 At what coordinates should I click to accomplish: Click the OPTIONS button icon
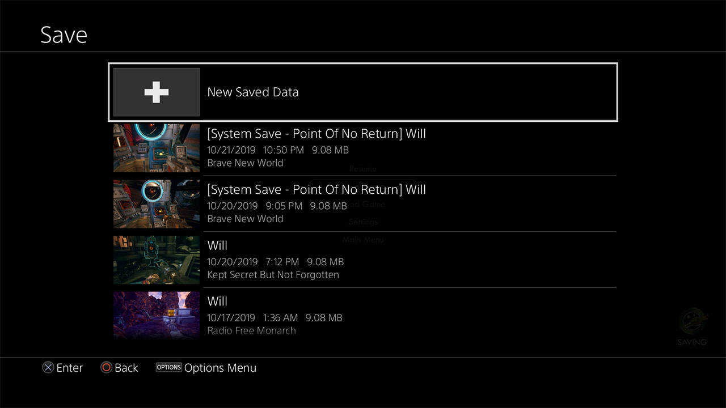(169, 367)
